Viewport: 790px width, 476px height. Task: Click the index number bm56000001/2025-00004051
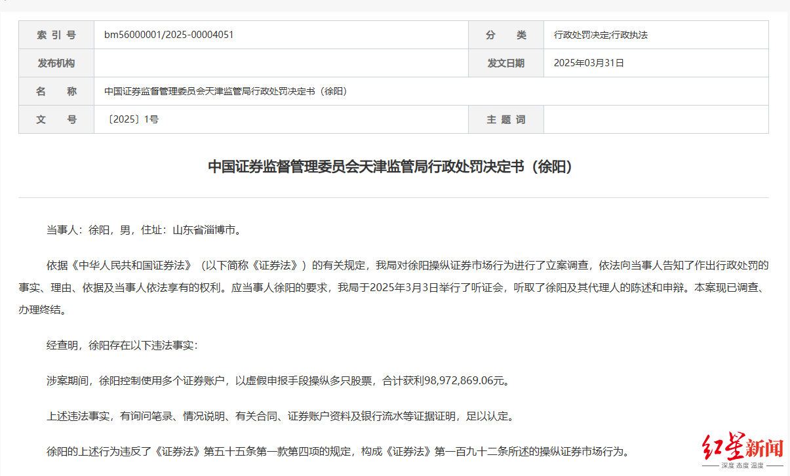click(167, 34)
